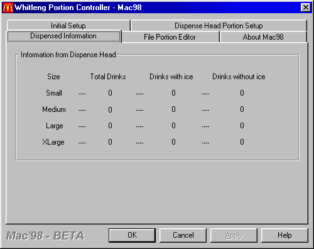Click the Medium row Drinks without ice value
Screen dimensions: 314x249
pos(242,109)
